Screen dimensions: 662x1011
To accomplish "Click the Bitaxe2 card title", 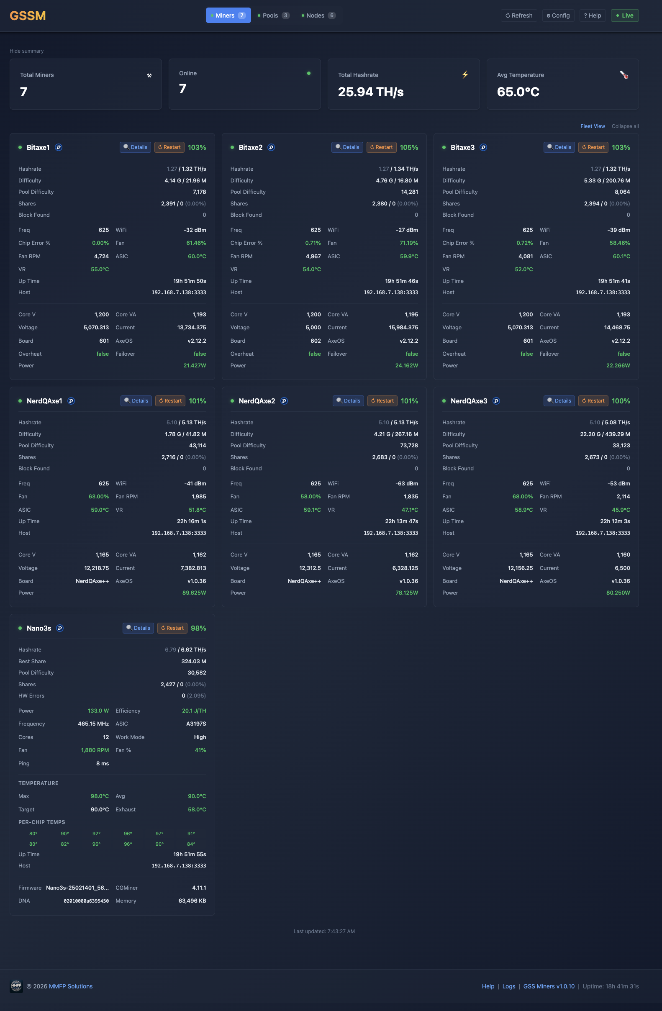I will (x=251, y=147).
